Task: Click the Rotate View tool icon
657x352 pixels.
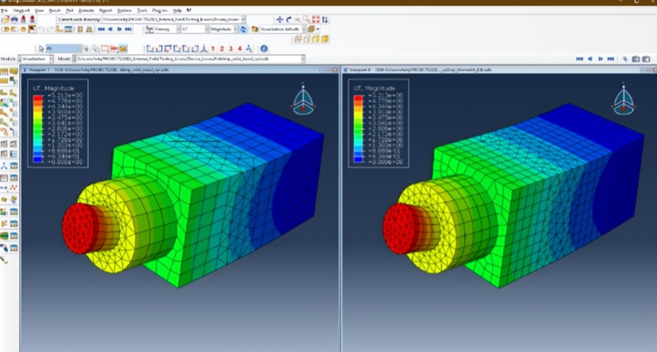Action: click(x=289, y=18)
